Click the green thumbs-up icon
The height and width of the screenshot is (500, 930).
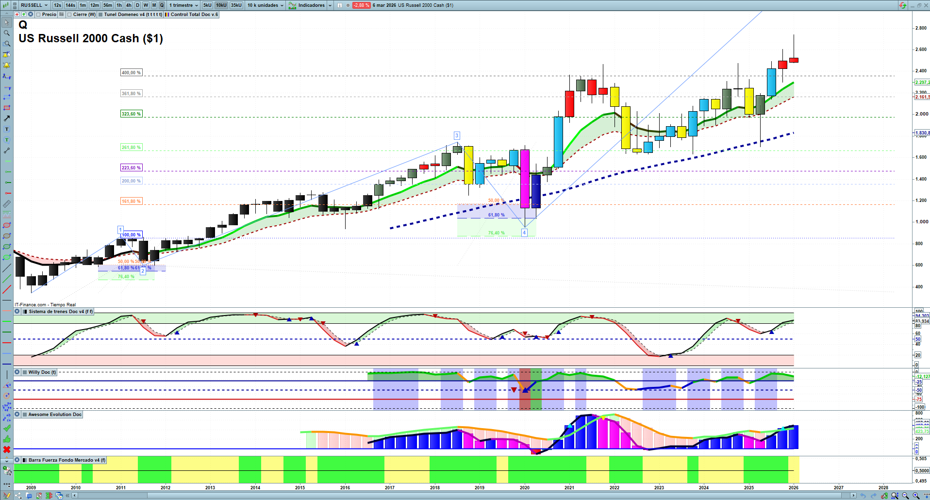coord(7,439)
